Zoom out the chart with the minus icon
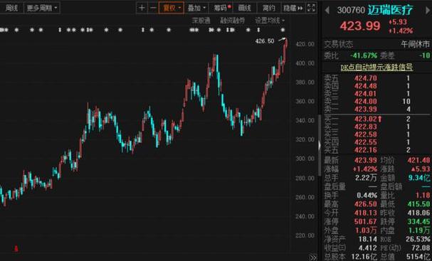The height and width of the screenshot is (261, 432). click(153, 8)
